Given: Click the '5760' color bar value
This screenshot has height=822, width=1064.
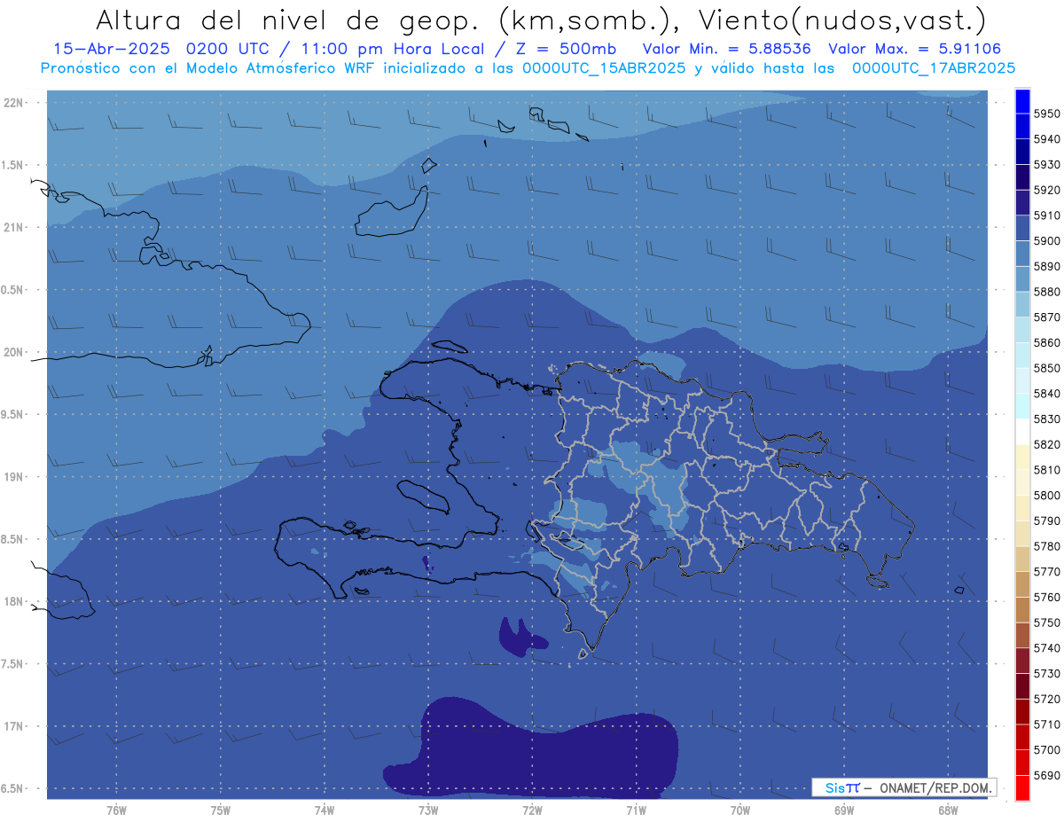Looking at the screenshot, I should click(x=1047, y=597).
